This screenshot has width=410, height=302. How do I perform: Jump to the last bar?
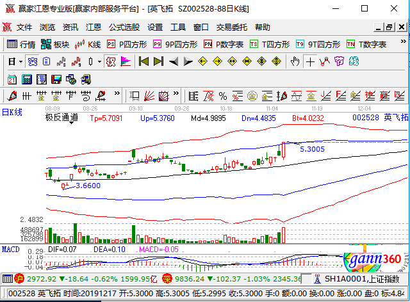158,61
